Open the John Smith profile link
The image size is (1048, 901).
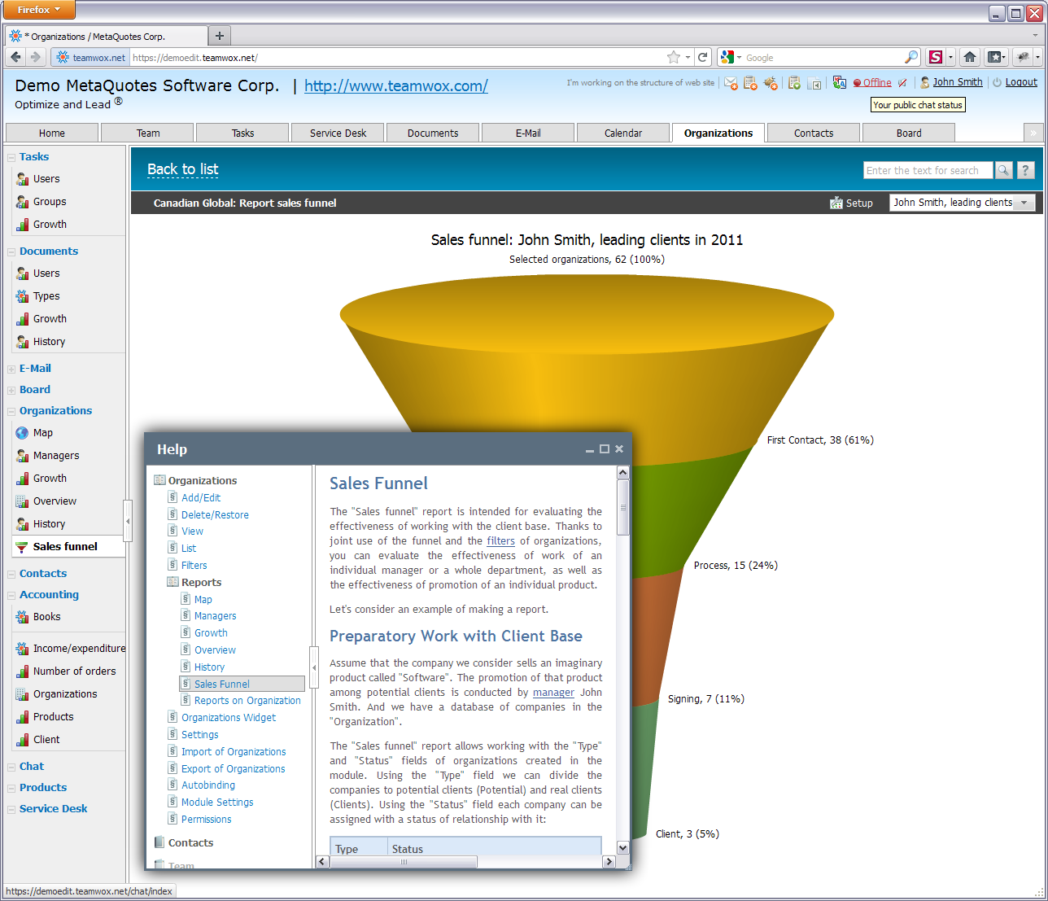(x=958, y=82)
